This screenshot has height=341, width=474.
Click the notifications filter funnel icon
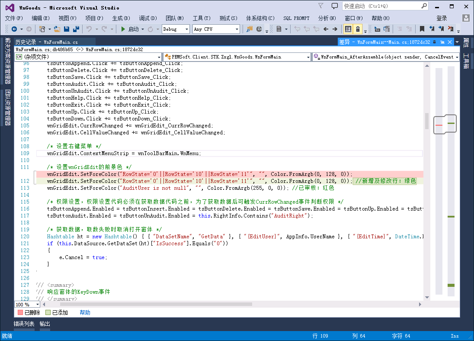pos(321,6)
